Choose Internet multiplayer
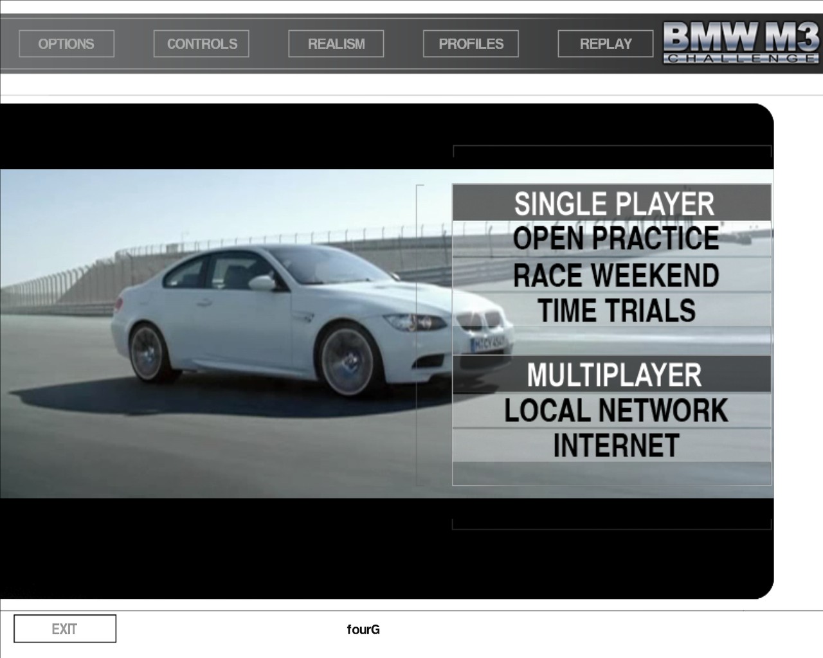This screenshot has width=823, height=658. coord(612,445)
